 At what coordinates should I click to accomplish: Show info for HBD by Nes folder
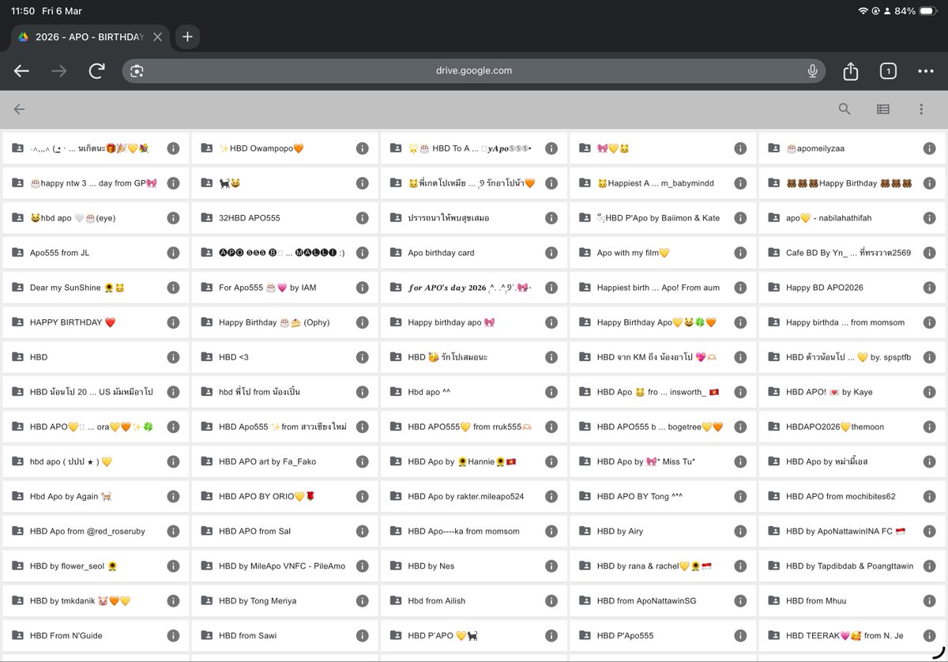(x=551, y=566)
